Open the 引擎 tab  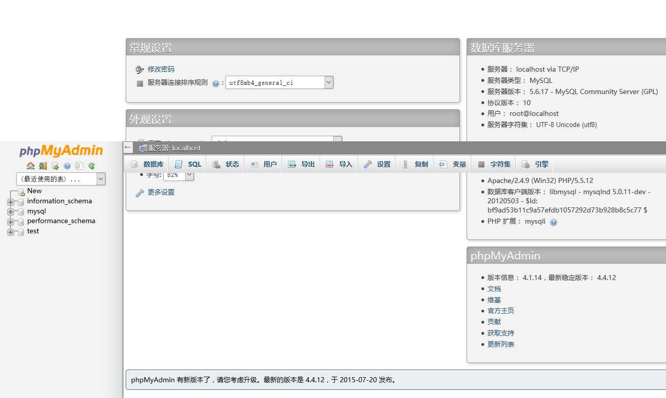535,164
